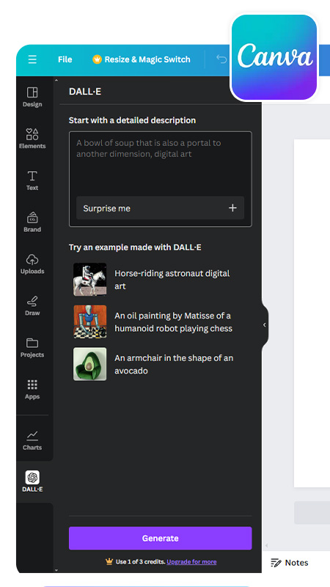The image size is (330, 587).
Task: Open the Charts sidebar tab
Action: 32,440
